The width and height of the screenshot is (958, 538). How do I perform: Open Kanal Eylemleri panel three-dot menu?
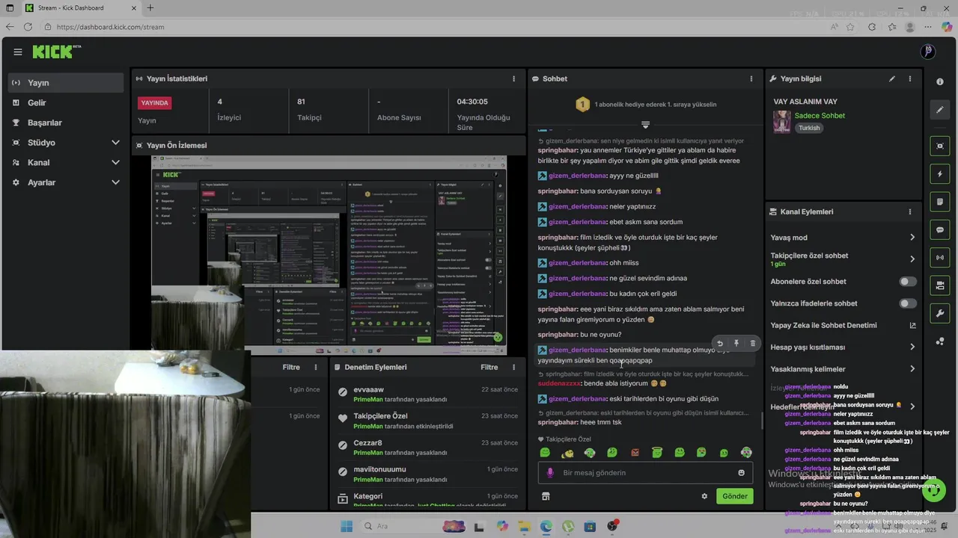point(910,211)
